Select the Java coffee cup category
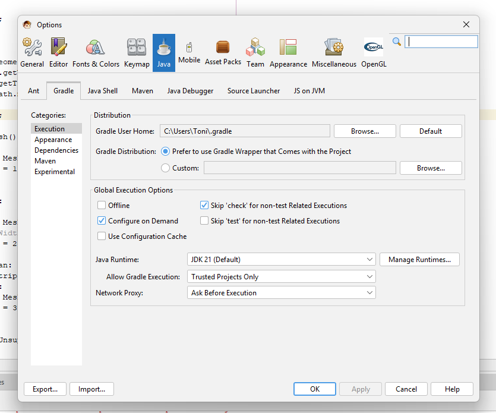Viewport: 496px width, 413px height. pos(164,53)
